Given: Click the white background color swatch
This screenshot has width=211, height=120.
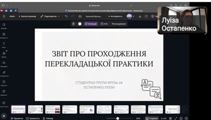Looking at the screenshot, I should point(80,24).
